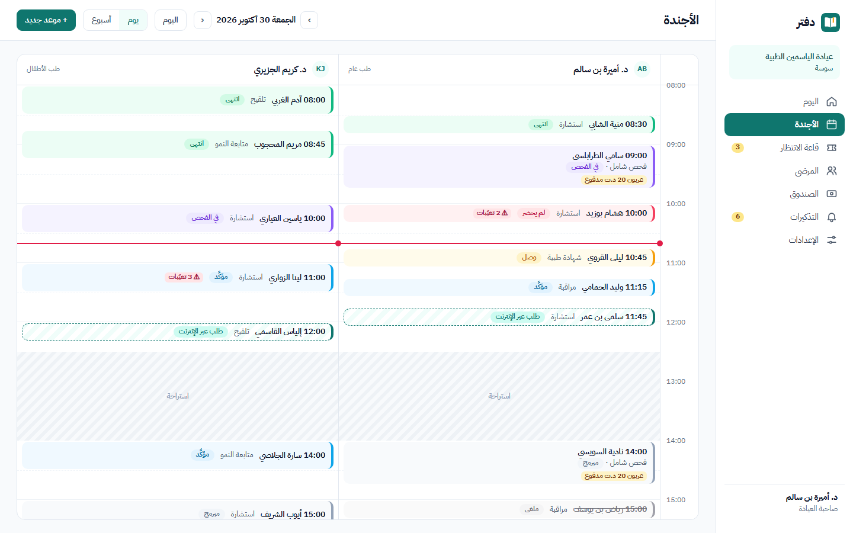Jump to today with top-bar اليوم button
853x533 pixels.
coord(171,20)
